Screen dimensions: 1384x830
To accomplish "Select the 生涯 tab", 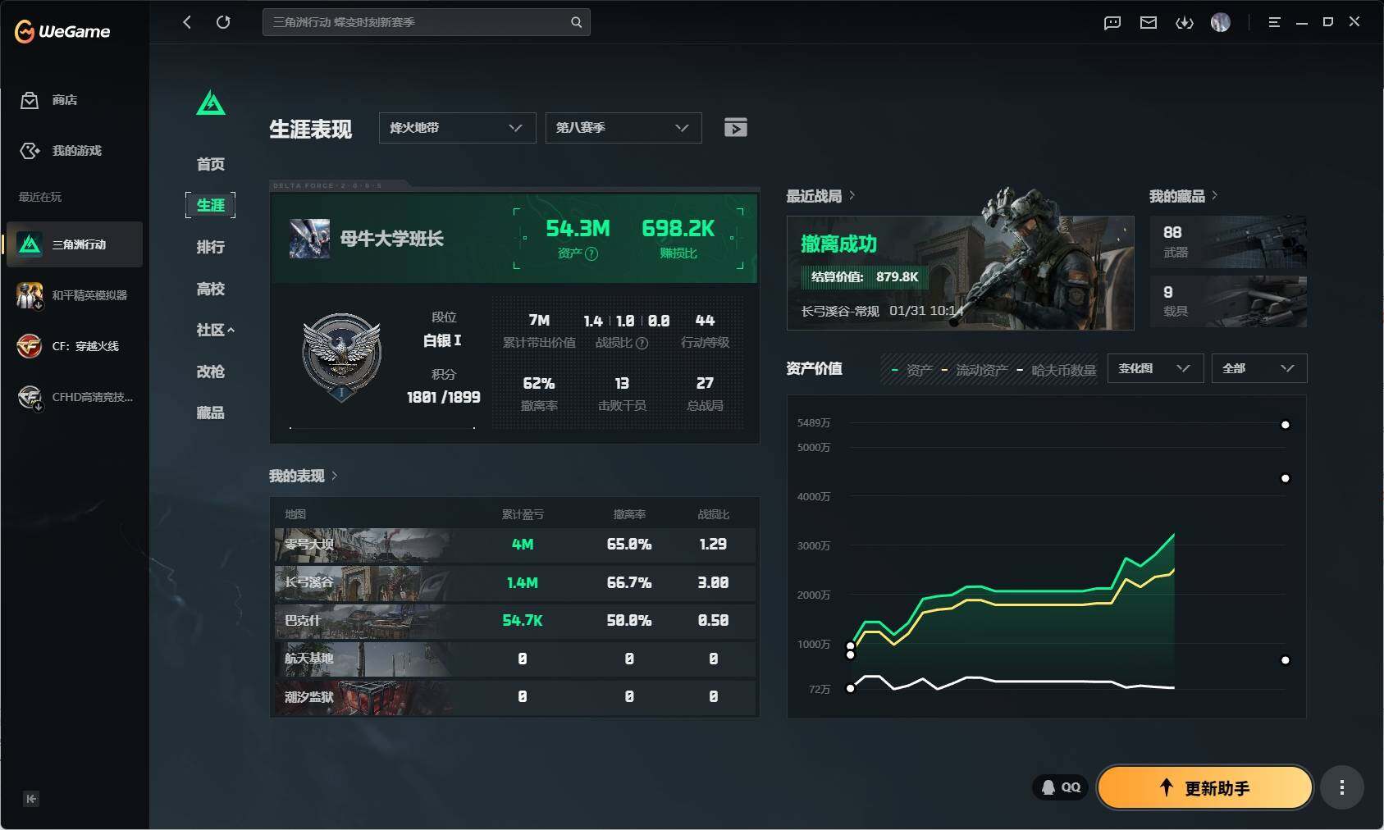I will click(x=211, y=205).
